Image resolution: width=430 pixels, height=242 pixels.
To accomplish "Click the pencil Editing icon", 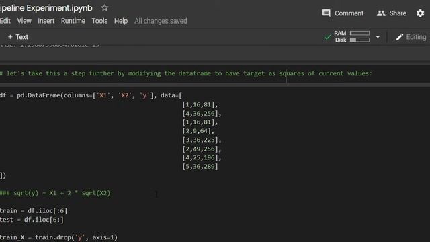I will pyautogui.click(x=400, y=37).
